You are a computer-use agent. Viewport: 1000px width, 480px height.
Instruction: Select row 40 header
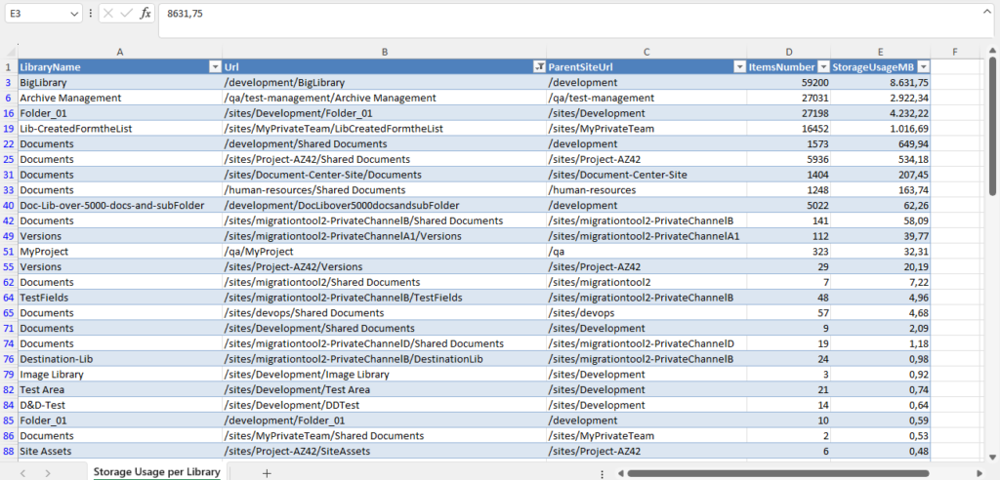point(9,205)
